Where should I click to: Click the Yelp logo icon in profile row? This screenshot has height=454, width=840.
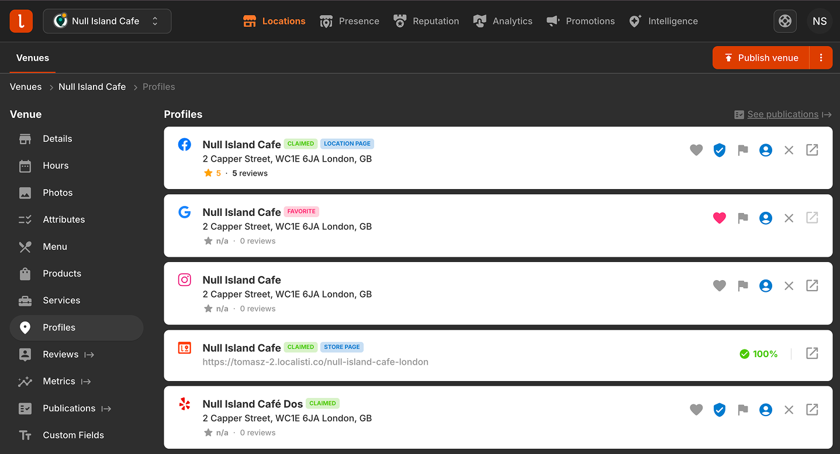[185, 404]
